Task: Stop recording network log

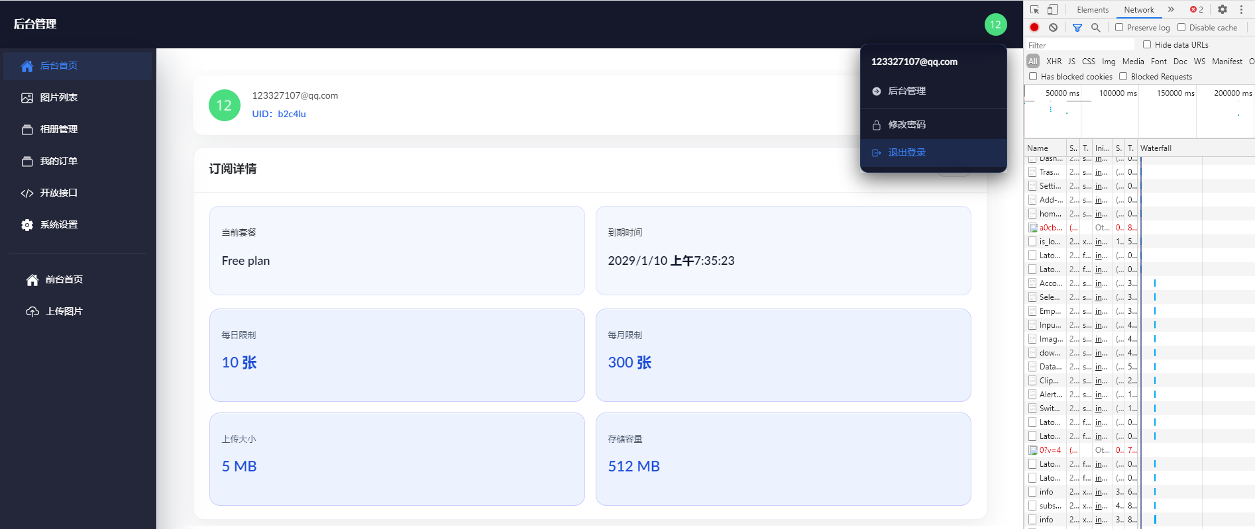Action: (1034, 27)
